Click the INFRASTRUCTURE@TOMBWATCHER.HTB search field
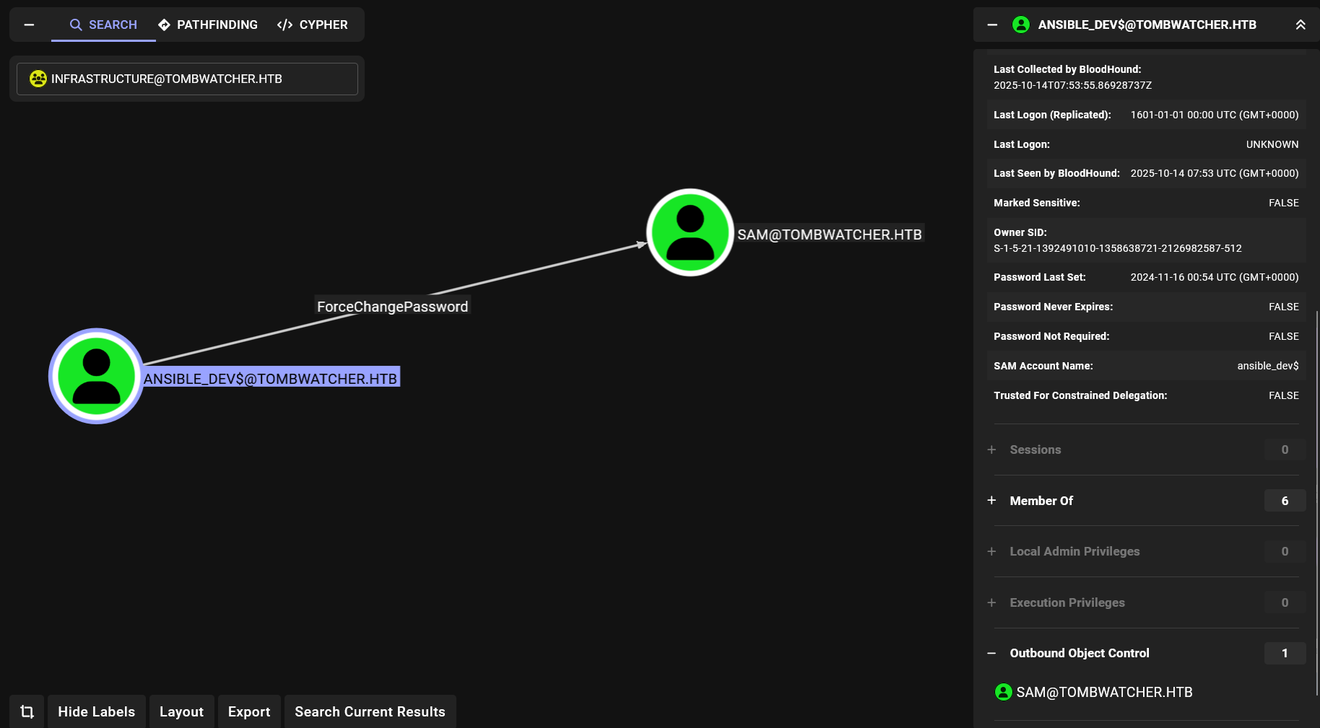The width and height of the screenshot is (1320, 728). pyautogui.click(x=187, y=79)
